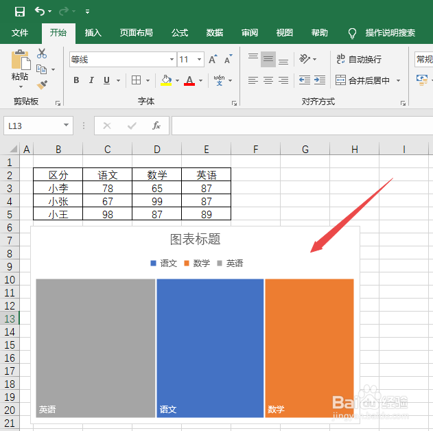Click the formula bar input area
Screen dimensions: 433x431
(302, 126)
